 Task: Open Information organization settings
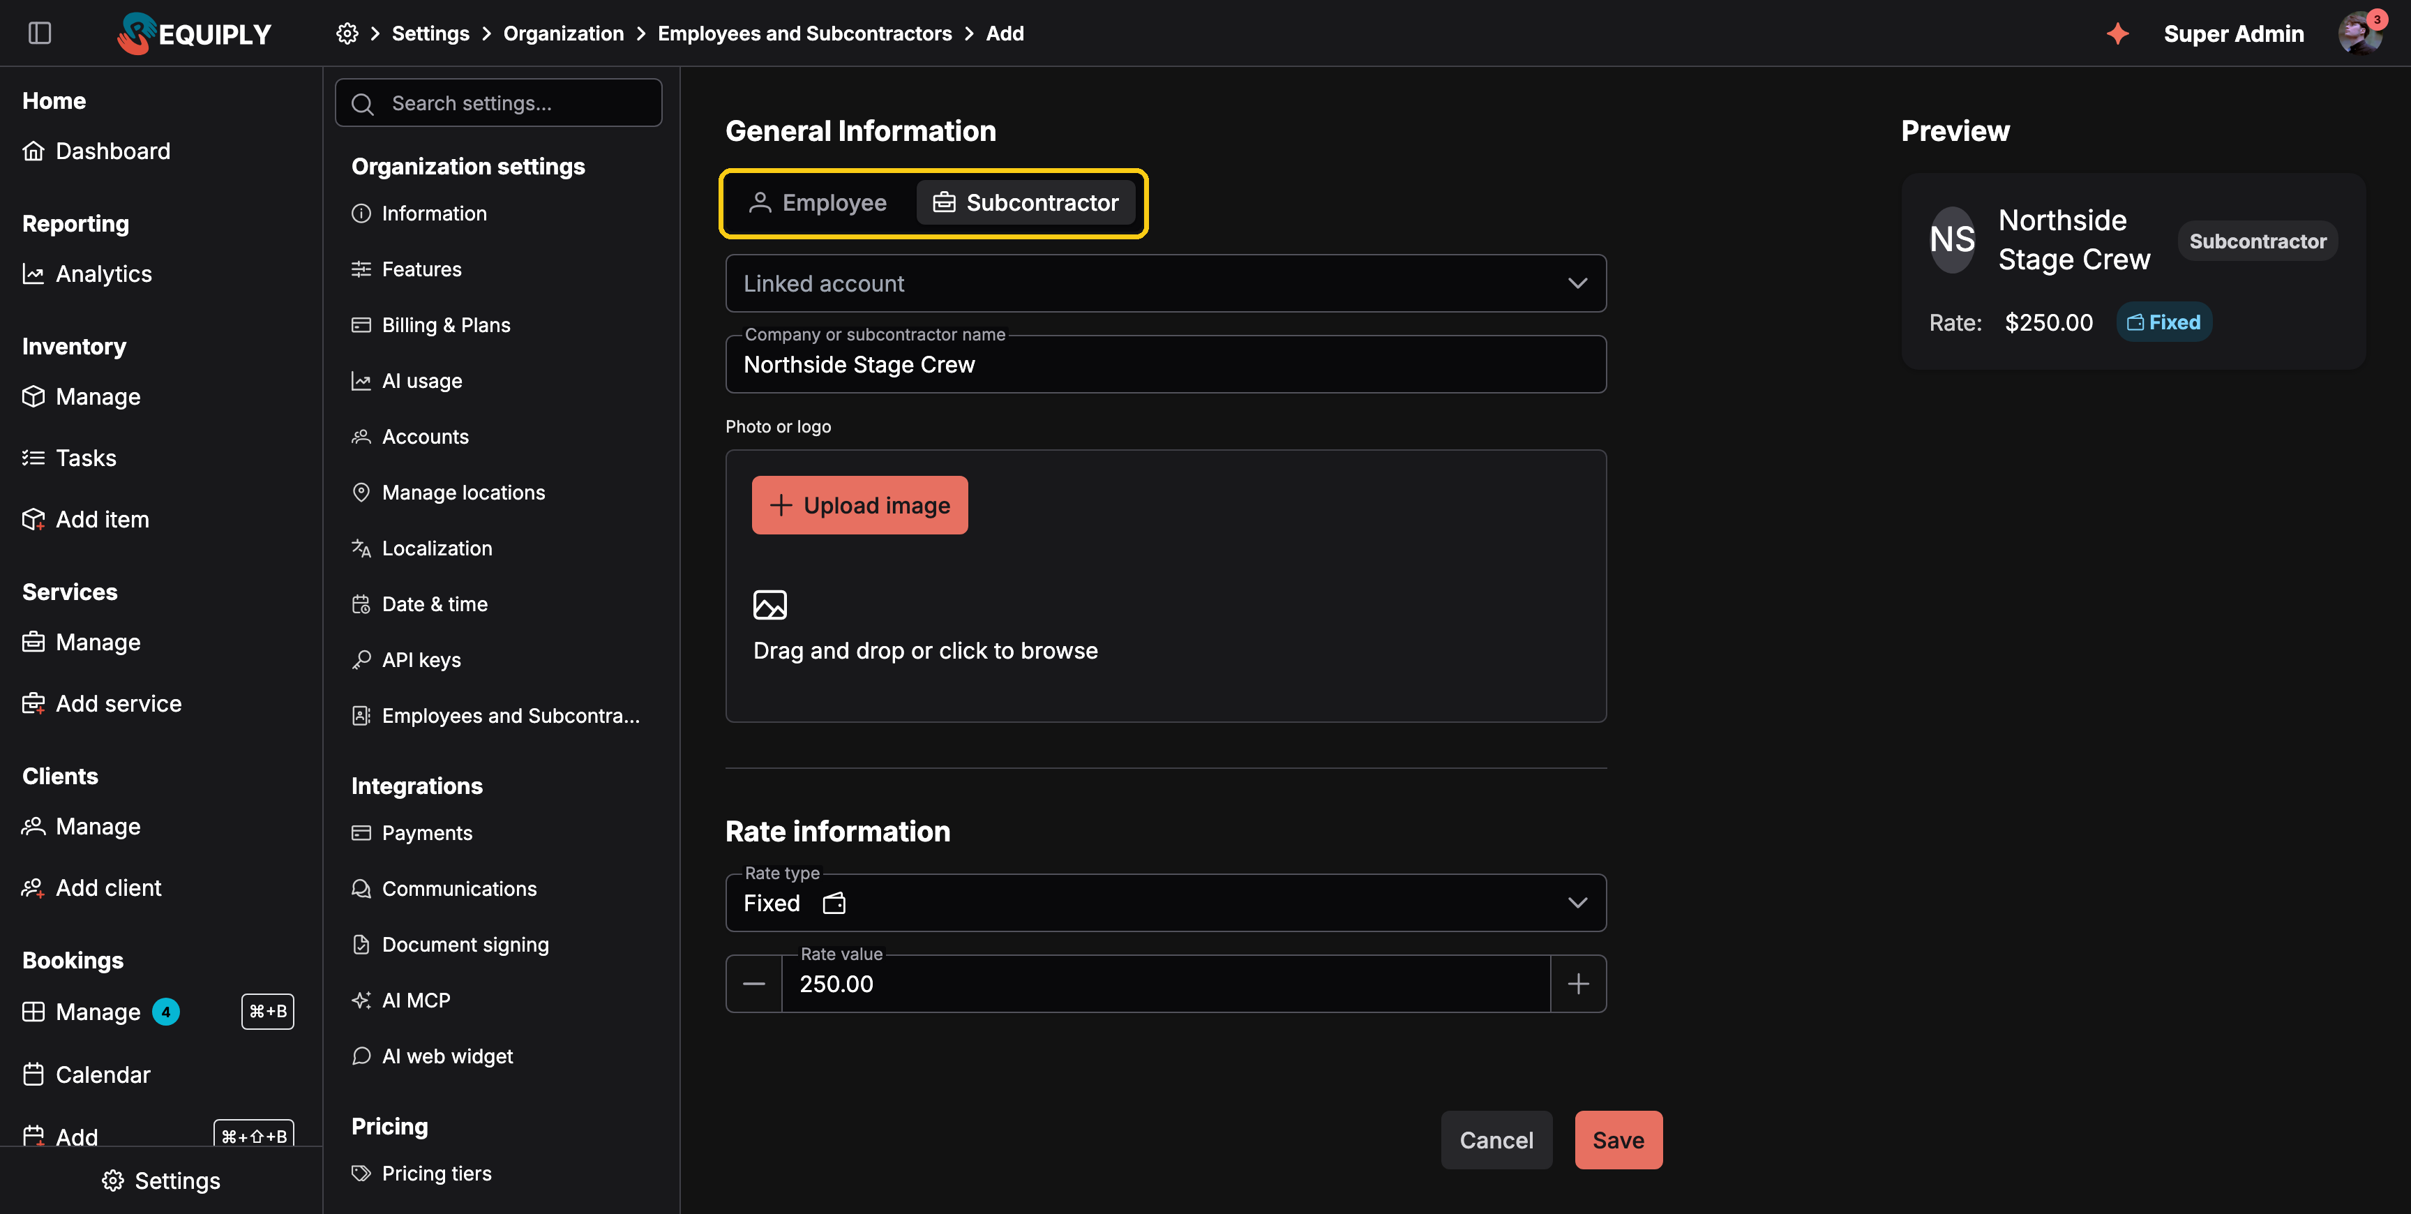419,214
